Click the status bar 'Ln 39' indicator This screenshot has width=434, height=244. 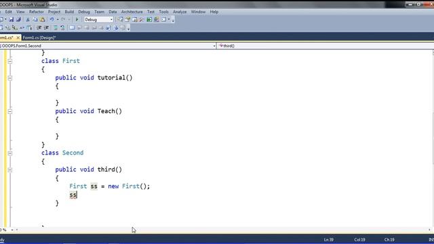[x=329, y=239]
